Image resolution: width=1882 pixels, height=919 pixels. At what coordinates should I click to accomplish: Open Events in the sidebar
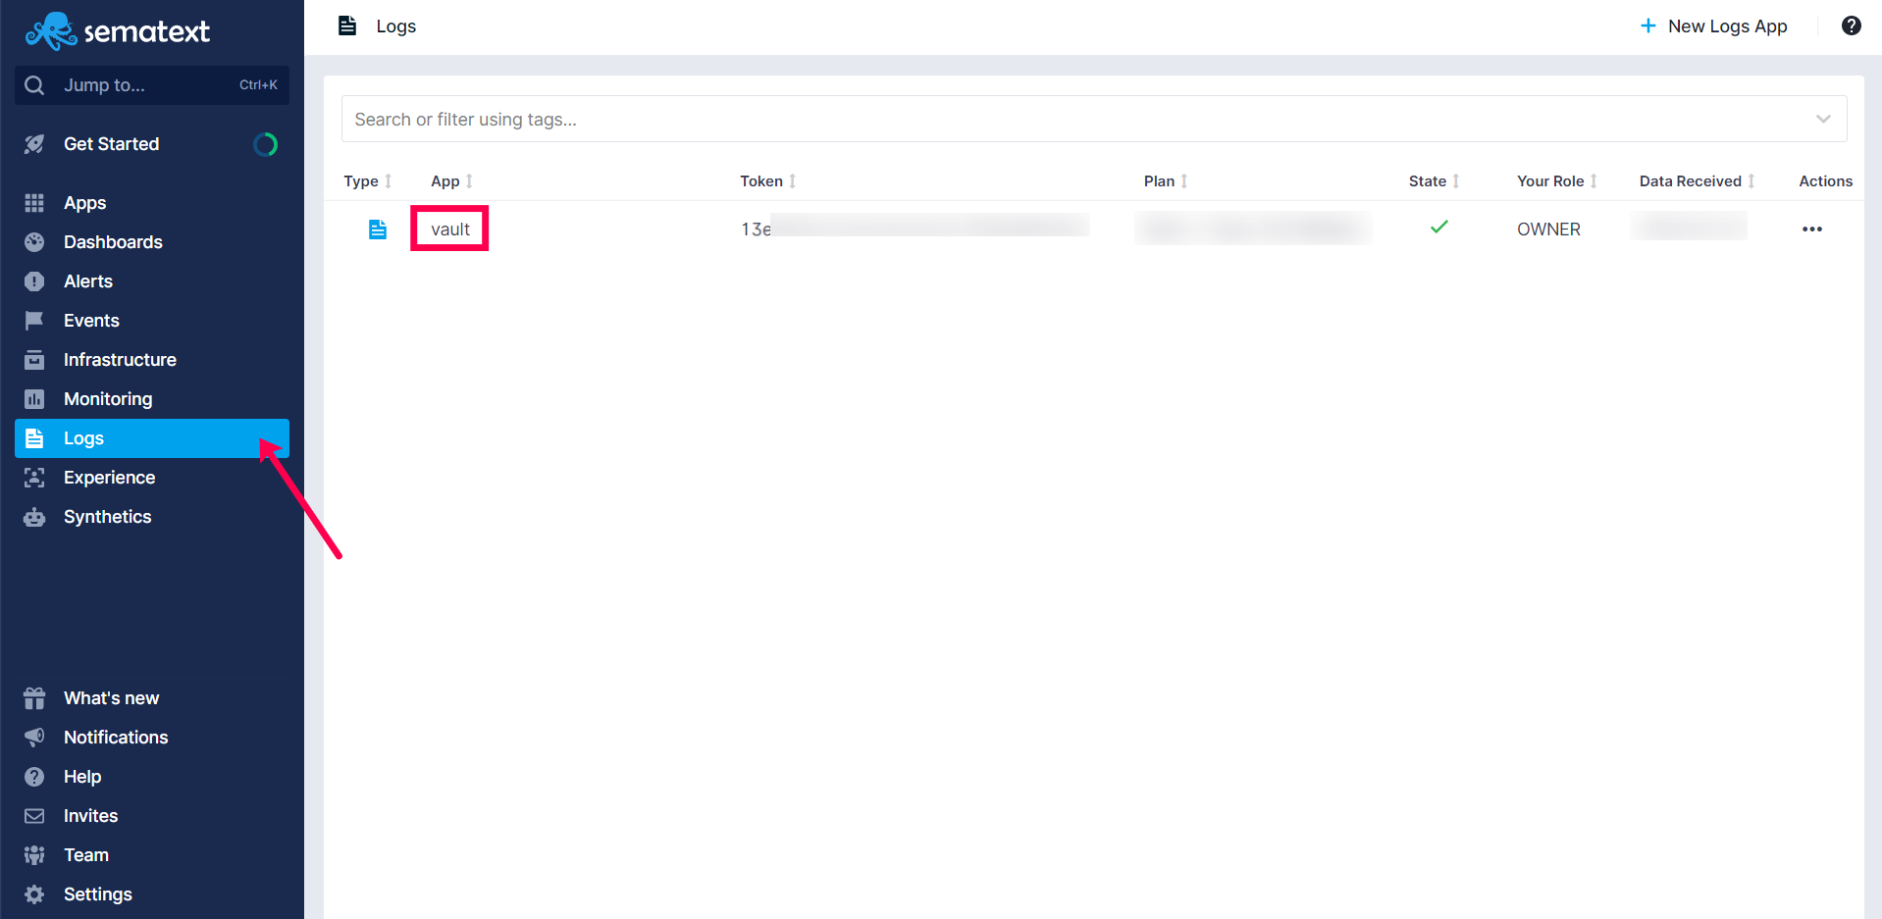91,321
